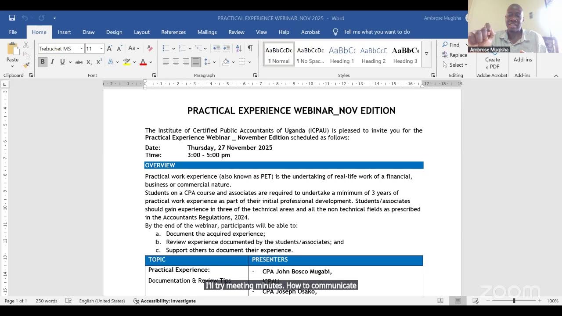Click the Sort A-Z icon
The height and width of the screenshot is (316, 562).
point(238,48)
